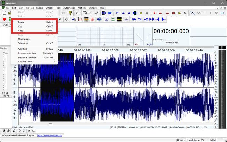Click the automation envelope line icon
This screenshot has height=142, width=227.
coord(193,13)
